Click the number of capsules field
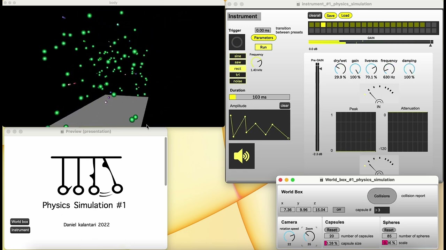The width and height of the screenshot is (446, 250). click(331, 236)
